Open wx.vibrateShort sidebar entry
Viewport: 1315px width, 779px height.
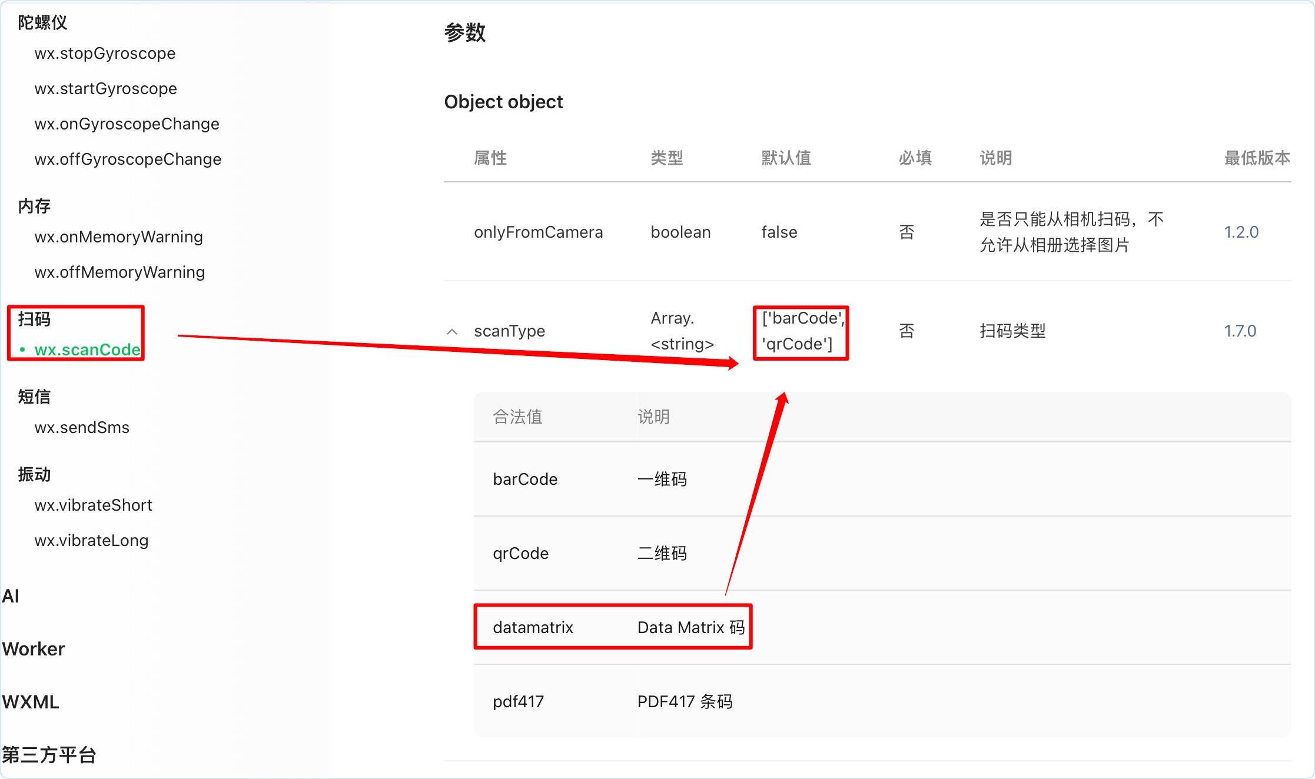[93, 505]
